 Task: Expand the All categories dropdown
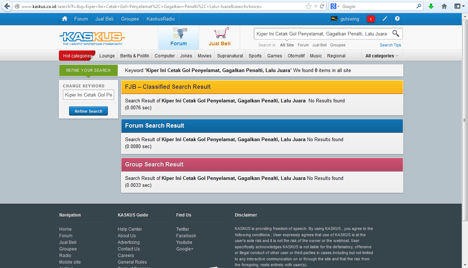(382, 56)
